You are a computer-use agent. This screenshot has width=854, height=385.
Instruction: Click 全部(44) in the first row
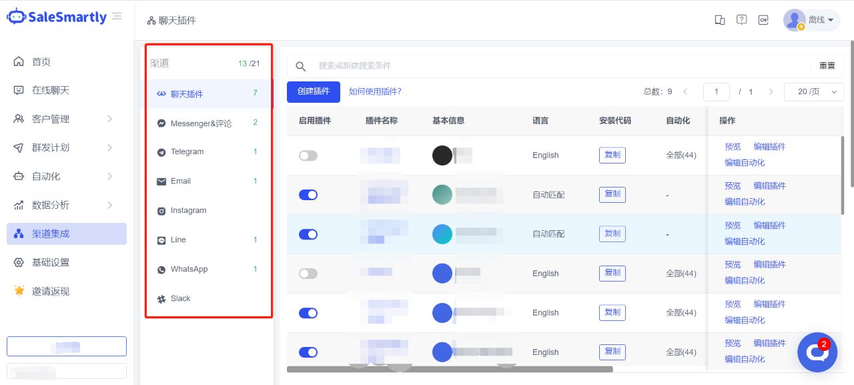coord(681,155)
